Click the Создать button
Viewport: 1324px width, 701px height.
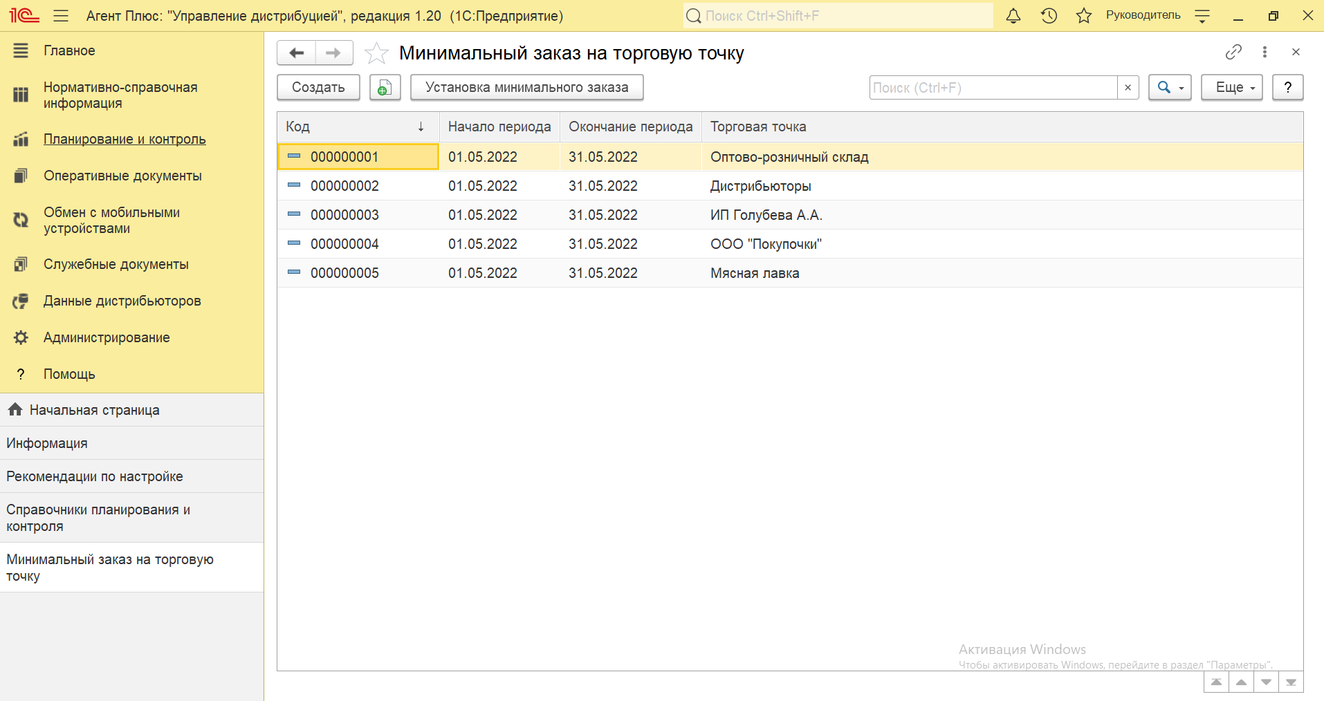(x=318, y=88)
